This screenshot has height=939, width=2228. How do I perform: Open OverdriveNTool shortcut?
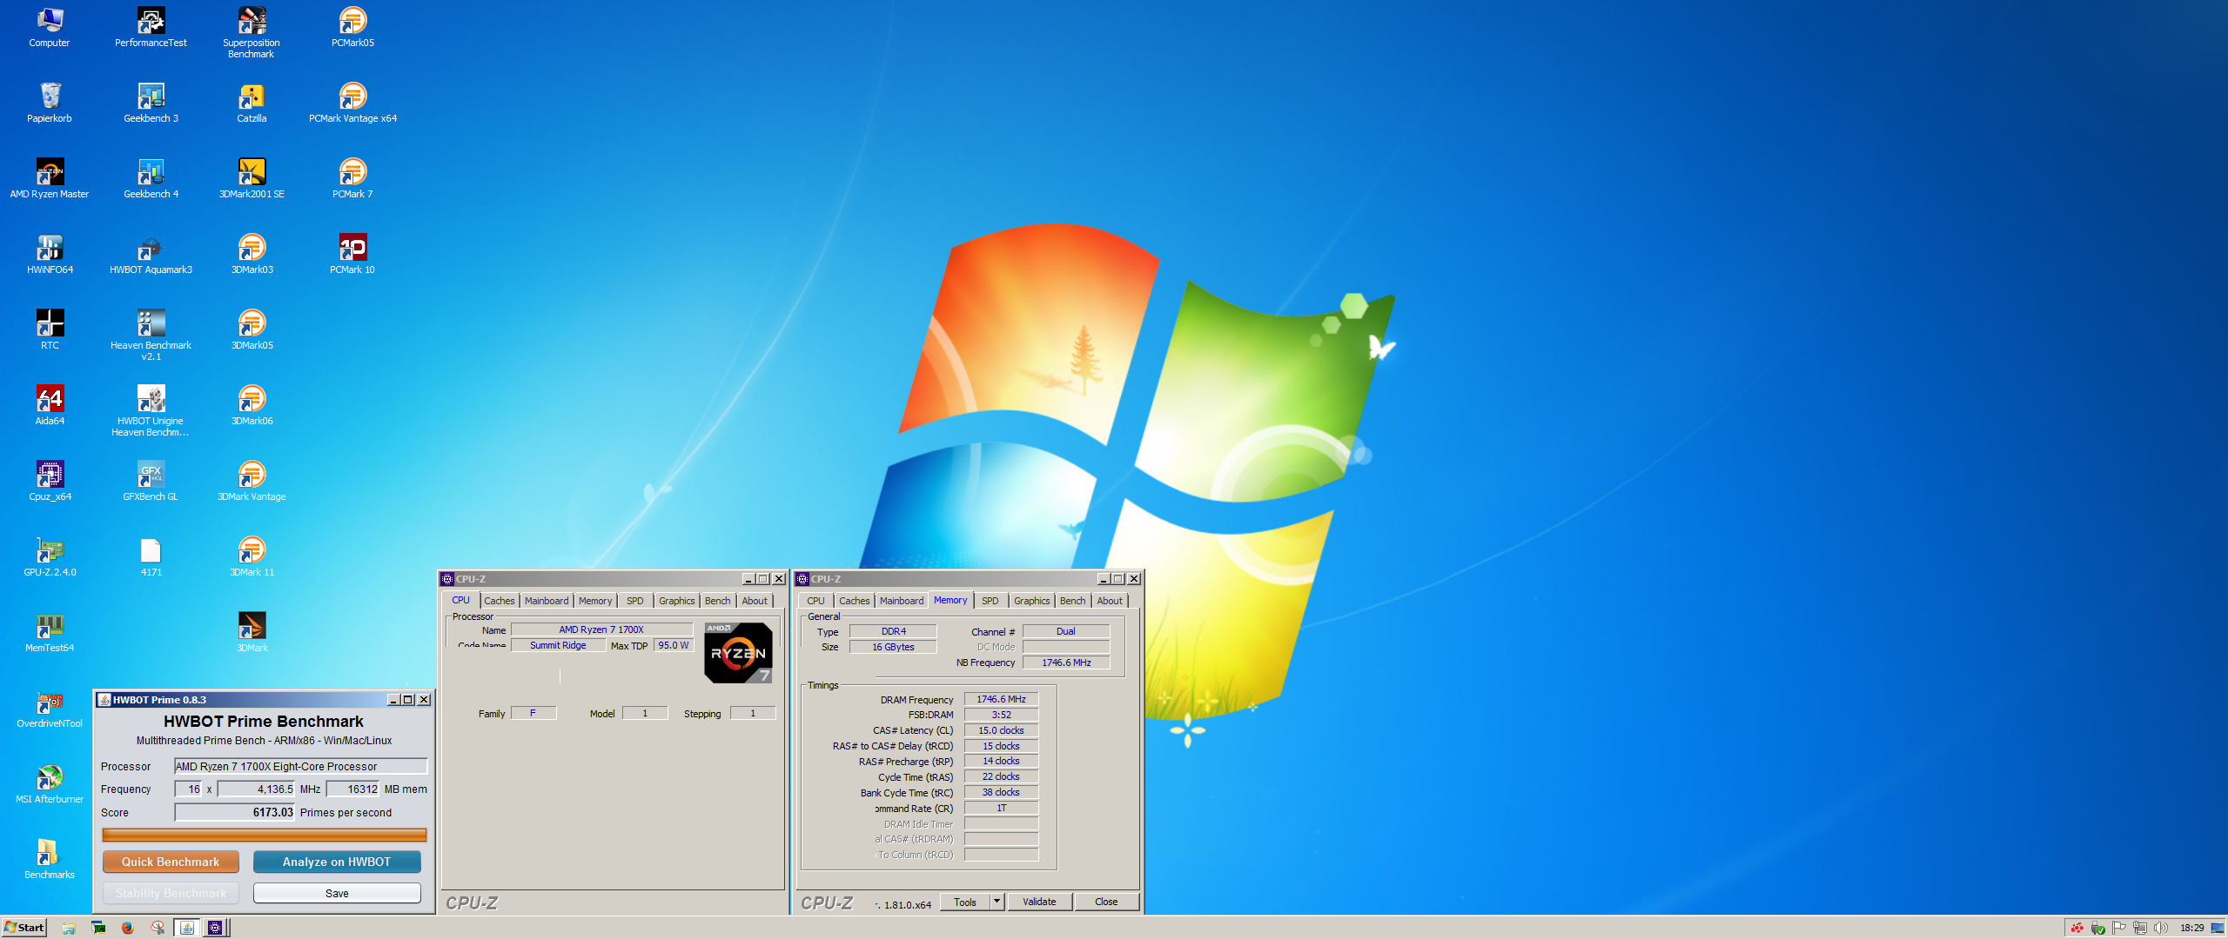[x=50, y=708]
